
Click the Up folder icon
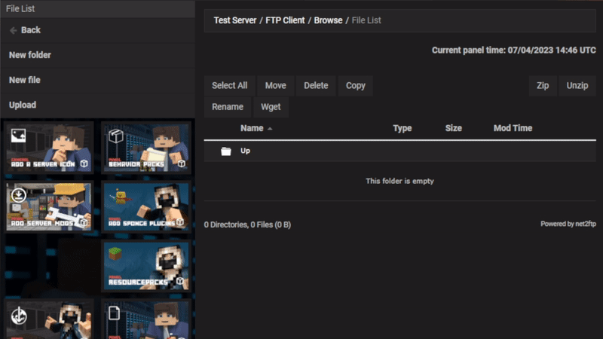(x=225, y=151)
